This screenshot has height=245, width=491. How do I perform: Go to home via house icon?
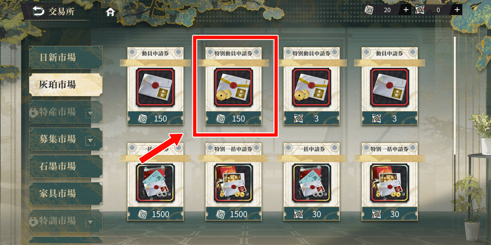[110, 12]
